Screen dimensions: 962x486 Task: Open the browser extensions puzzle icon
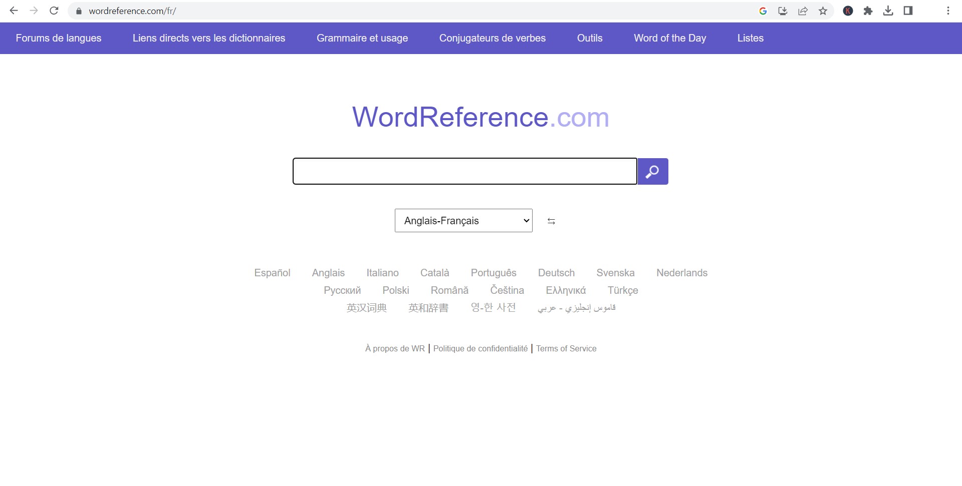pyautogui.click(x=868, y=11)
